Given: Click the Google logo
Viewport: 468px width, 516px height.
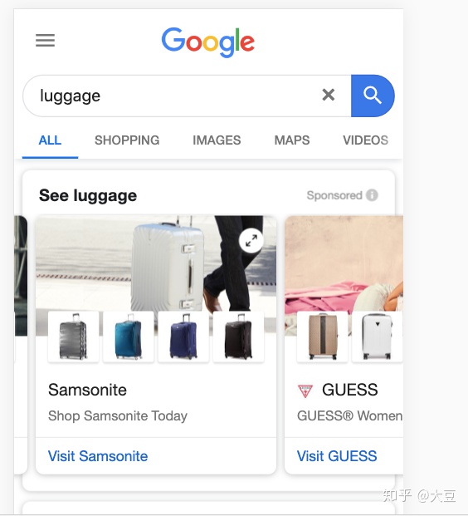Looking at the screenshot, I should coord(208,42).
